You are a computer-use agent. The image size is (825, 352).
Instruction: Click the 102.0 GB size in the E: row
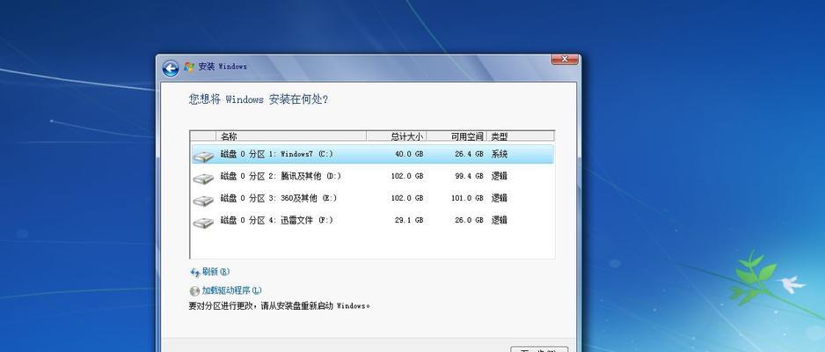point(407,198)
